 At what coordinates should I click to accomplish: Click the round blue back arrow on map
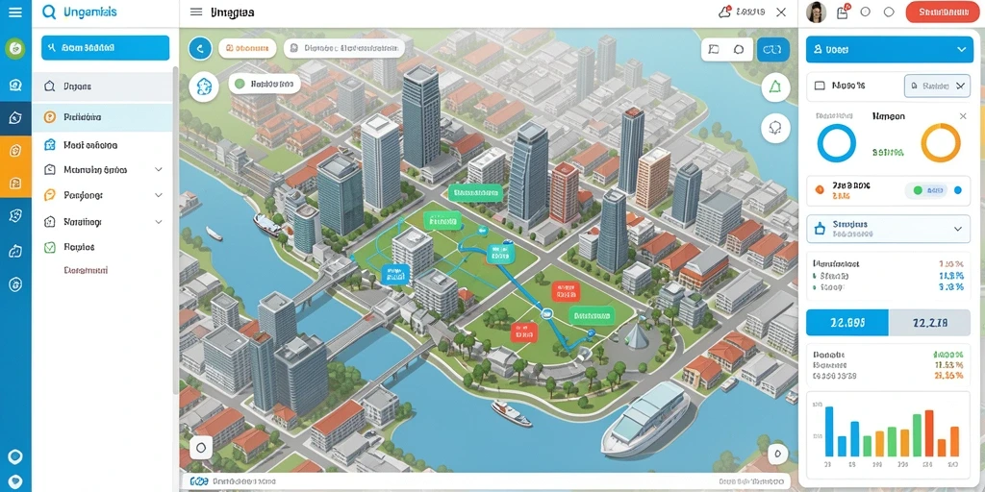(200, 48)
